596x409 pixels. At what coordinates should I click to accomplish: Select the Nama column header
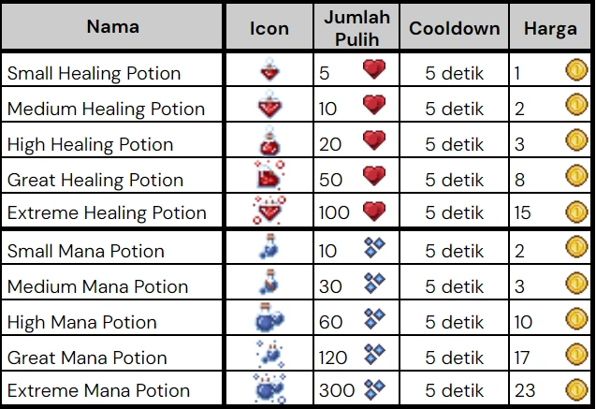point(112,27)
